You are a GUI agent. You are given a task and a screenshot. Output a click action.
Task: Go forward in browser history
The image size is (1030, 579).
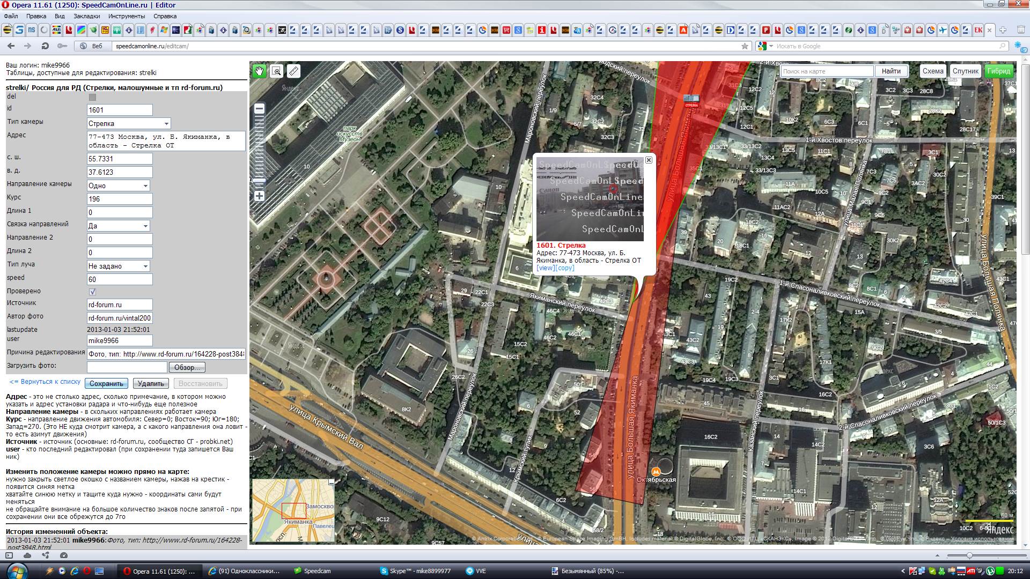coord(28,46)
